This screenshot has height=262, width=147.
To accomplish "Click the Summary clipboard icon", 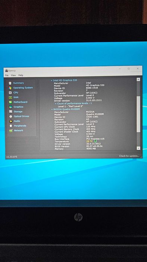I will point(10,83).
